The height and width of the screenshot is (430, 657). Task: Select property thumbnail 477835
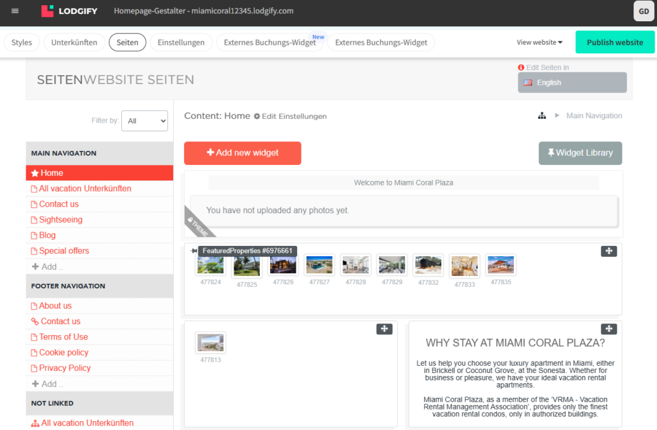coord(500,265)
